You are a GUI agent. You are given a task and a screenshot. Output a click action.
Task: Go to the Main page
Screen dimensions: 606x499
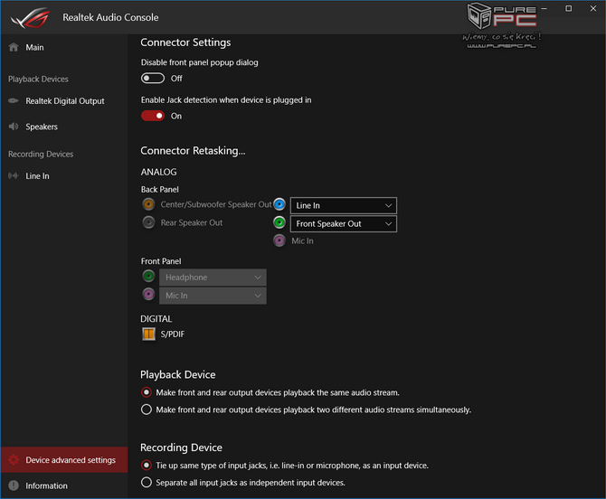tap(64, 47)
